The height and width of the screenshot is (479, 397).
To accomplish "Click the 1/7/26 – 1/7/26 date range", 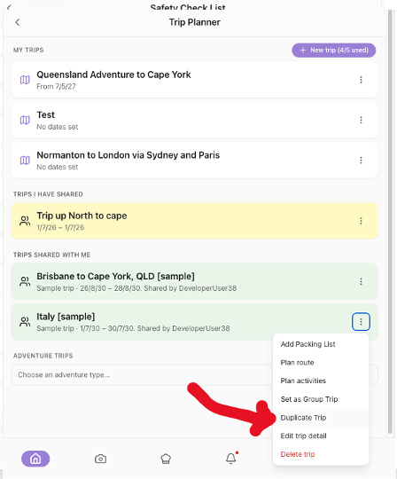I will tap(60, 228).
